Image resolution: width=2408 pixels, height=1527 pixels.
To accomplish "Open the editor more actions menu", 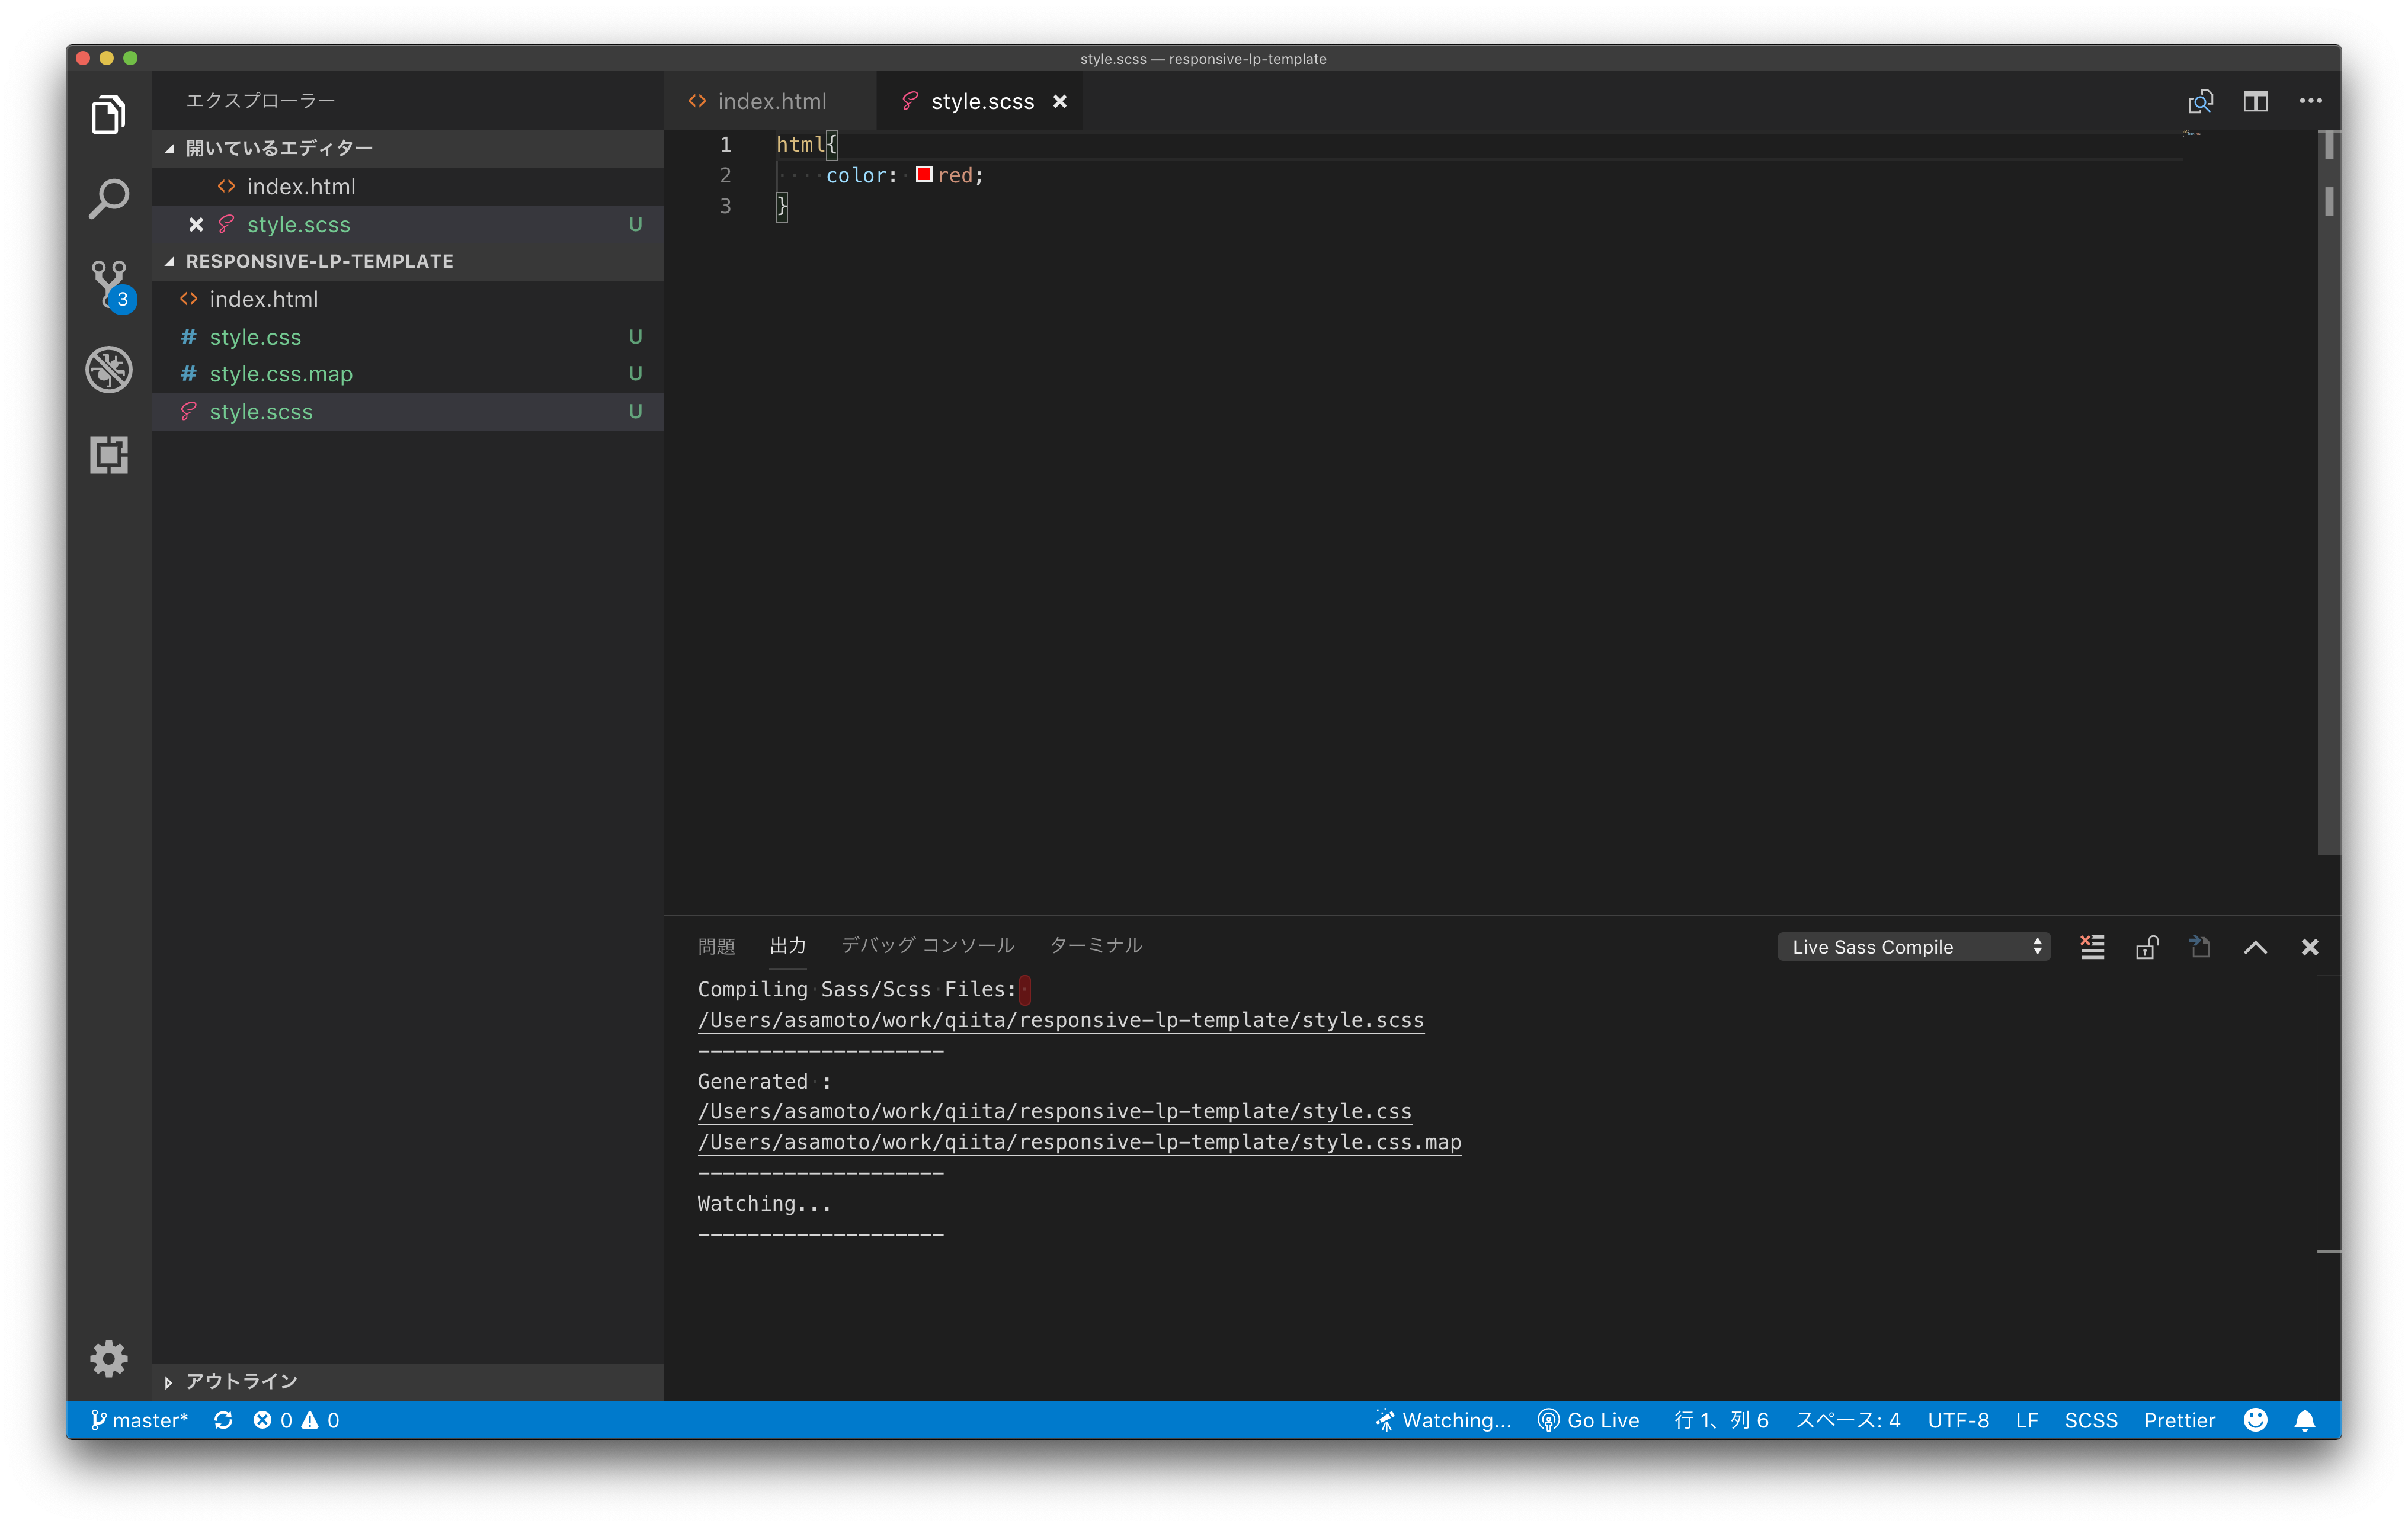I will [2310, 101].
